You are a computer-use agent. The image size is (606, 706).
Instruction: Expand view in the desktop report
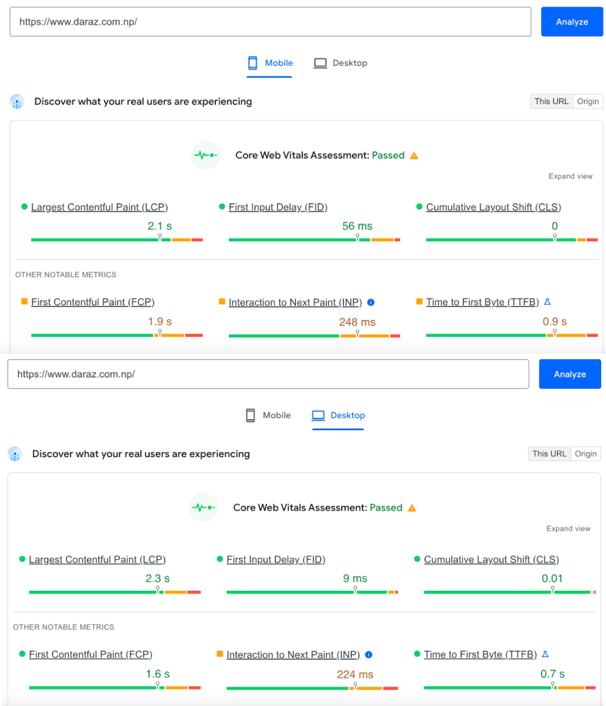pos(568,529)
